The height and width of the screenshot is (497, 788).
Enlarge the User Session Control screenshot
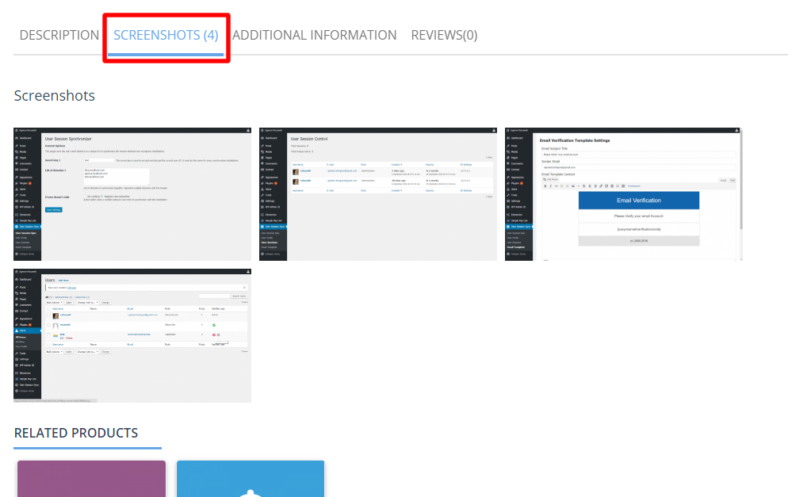pyautogui.click(x=378, y=193)
